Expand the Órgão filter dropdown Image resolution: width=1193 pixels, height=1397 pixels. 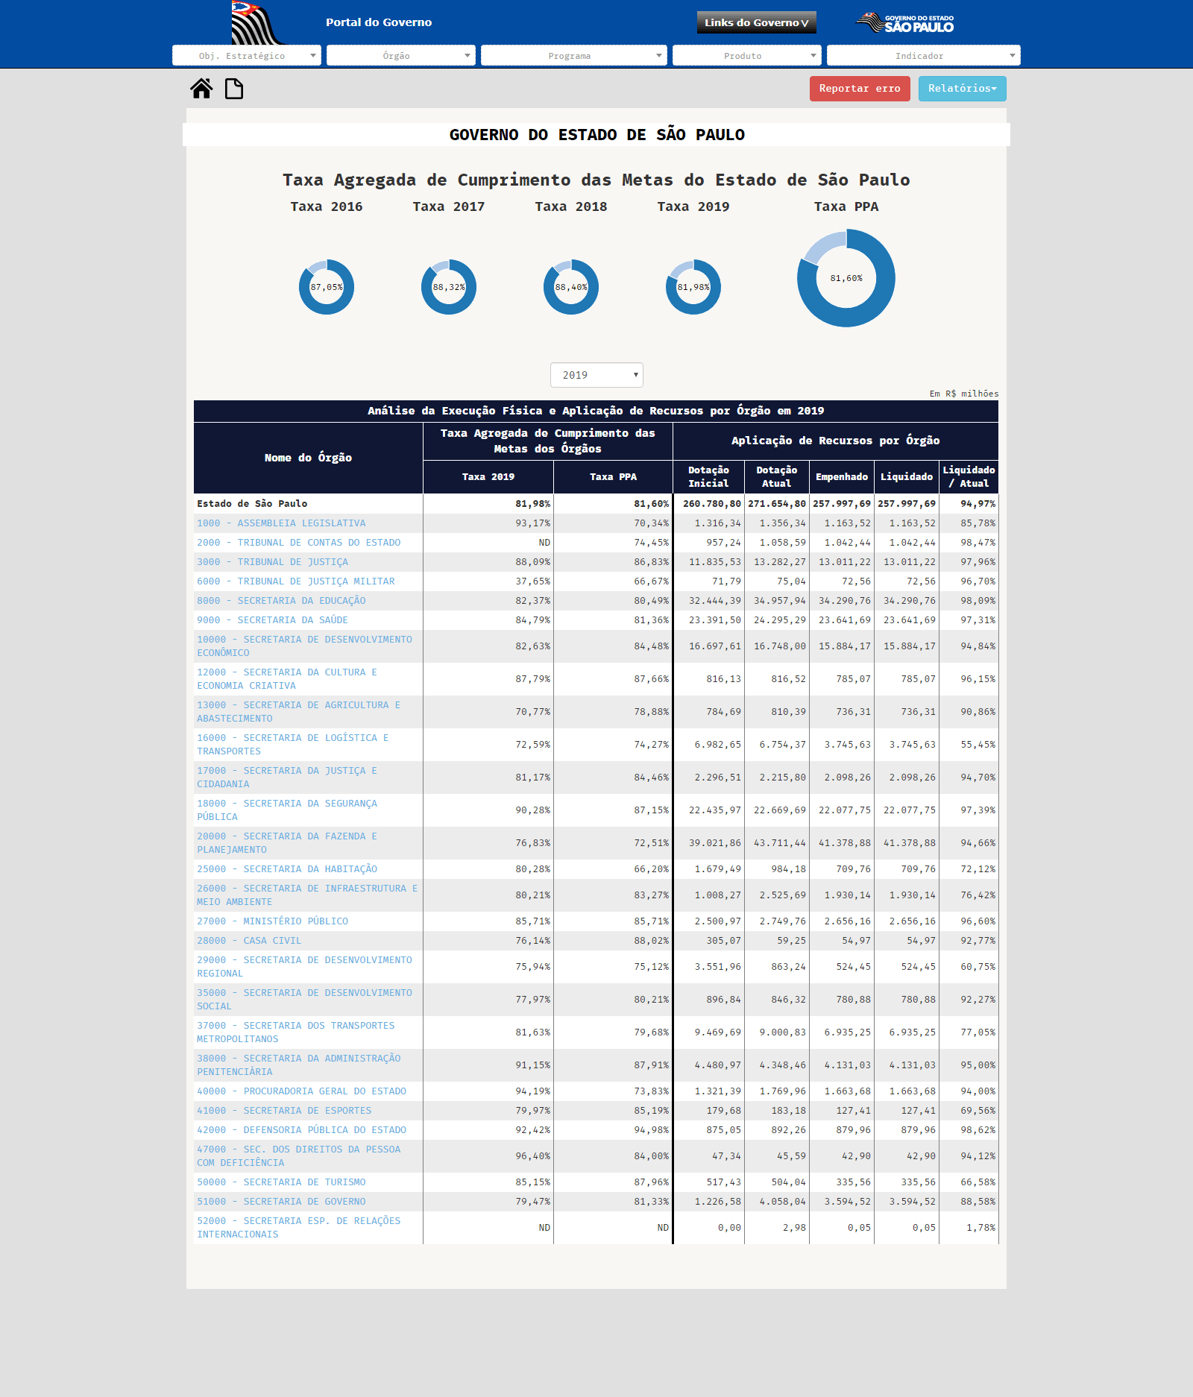(x=401, y=56)
